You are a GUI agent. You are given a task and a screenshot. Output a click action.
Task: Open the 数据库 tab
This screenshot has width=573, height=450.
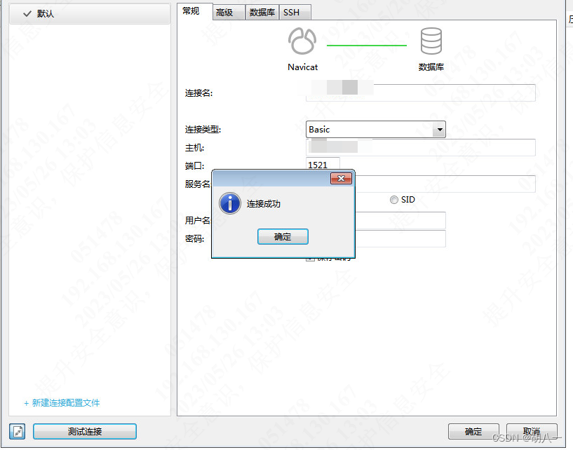262,12
